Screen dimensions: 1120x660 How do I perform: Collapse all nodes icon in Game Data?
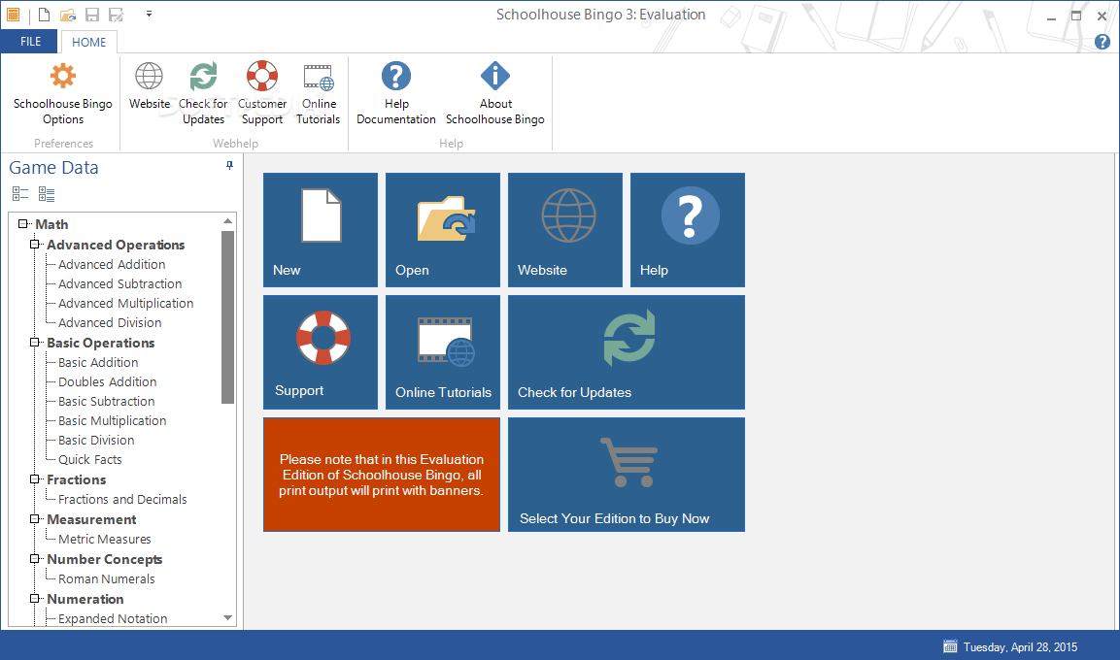(20, 193)
